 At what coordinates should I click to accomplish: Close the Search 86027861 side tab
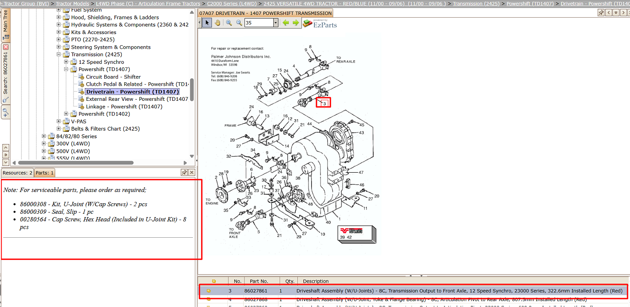tap(6, 47)
